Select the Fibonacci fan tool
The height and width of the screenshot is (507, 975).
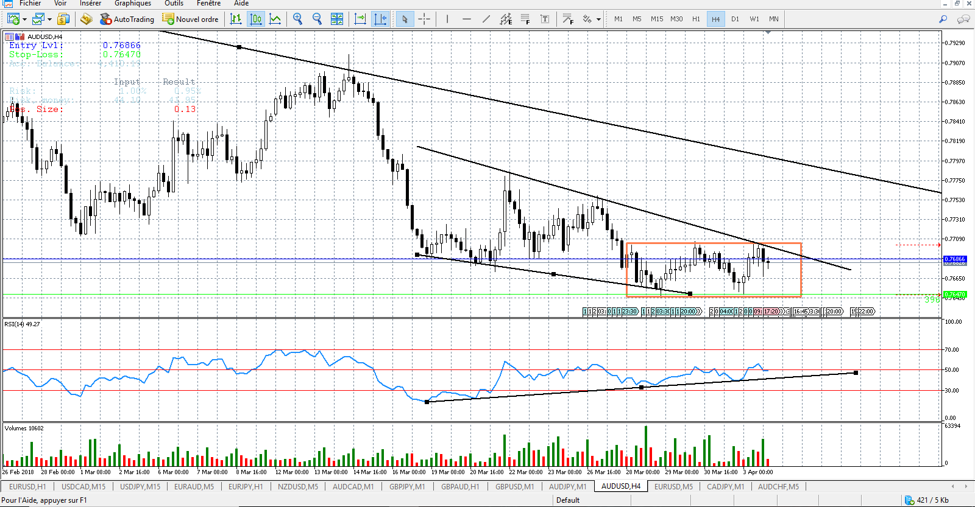(x=567, y=19)
